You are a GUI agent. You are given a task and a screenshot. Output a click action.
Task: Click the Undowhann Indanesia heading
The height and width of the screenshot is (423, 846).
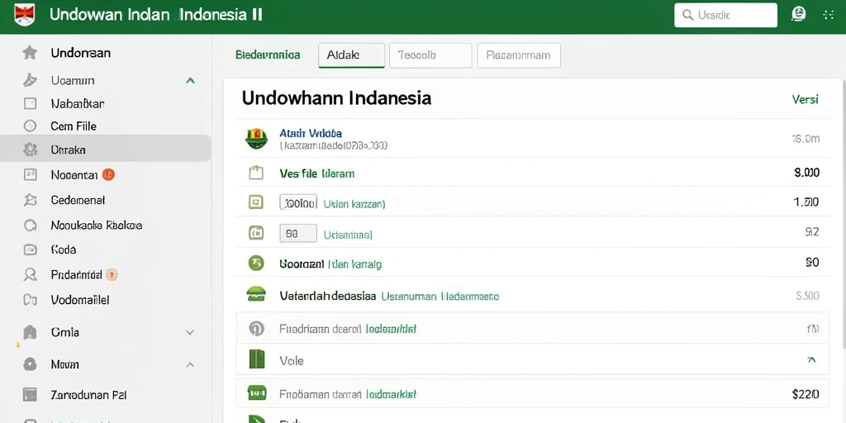click(x=336, y=97)
